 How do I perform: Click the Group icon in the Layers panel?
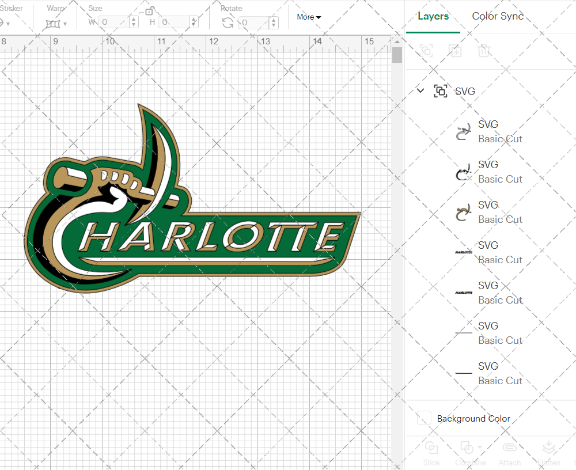[427, 51]
